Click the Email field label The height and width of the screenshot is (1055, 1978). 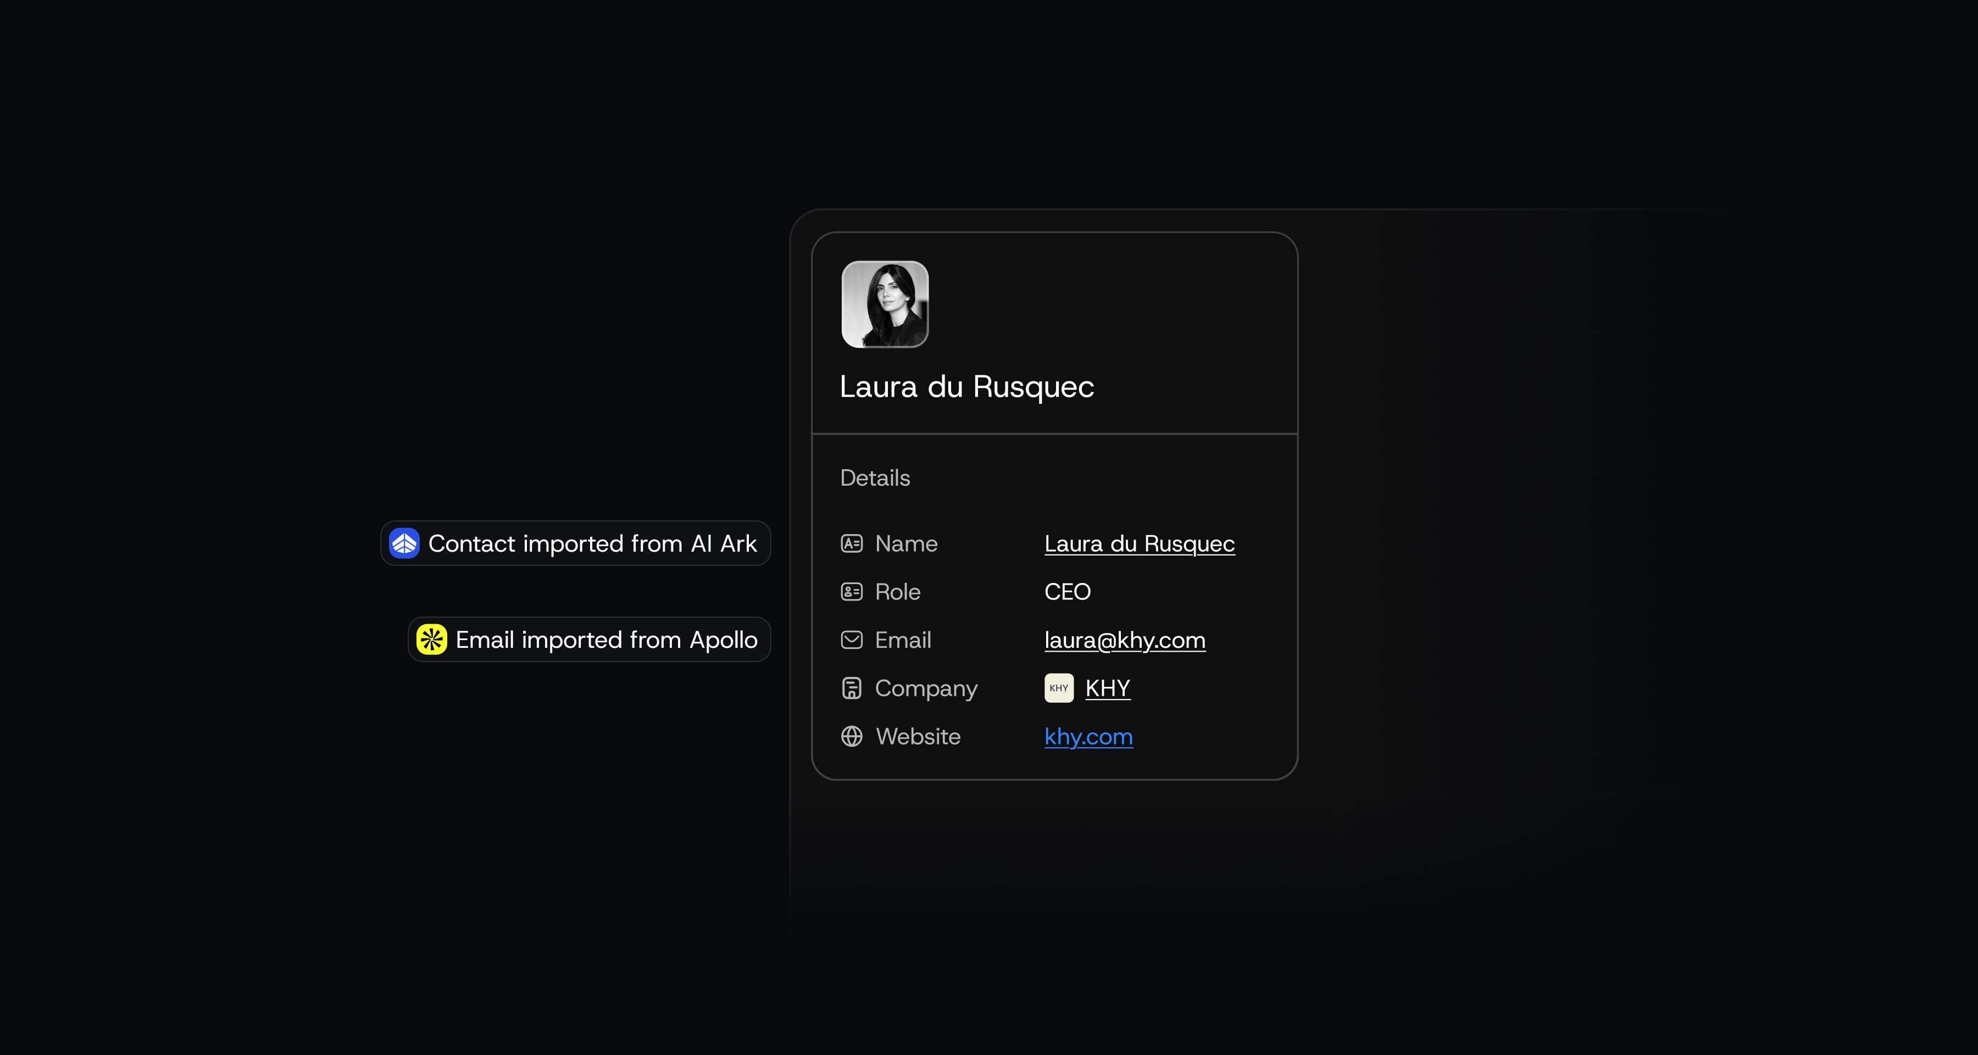[903, 640]
